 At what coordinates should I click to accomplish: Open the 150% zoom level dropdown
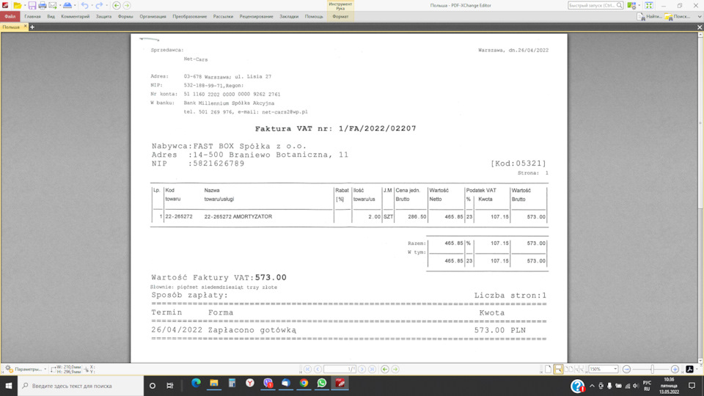pos(615,369)
